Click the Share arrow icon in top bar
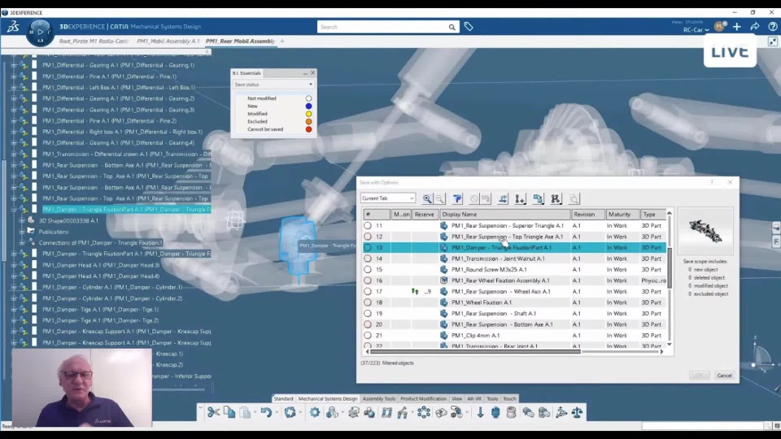The height and width of the screenshot is (439, 781). pyautogui.click(x=755, y=27)
